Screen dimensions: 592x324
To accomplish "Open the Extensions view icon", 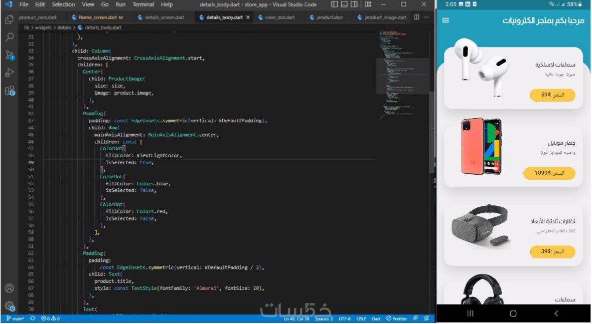I will 10,91.
